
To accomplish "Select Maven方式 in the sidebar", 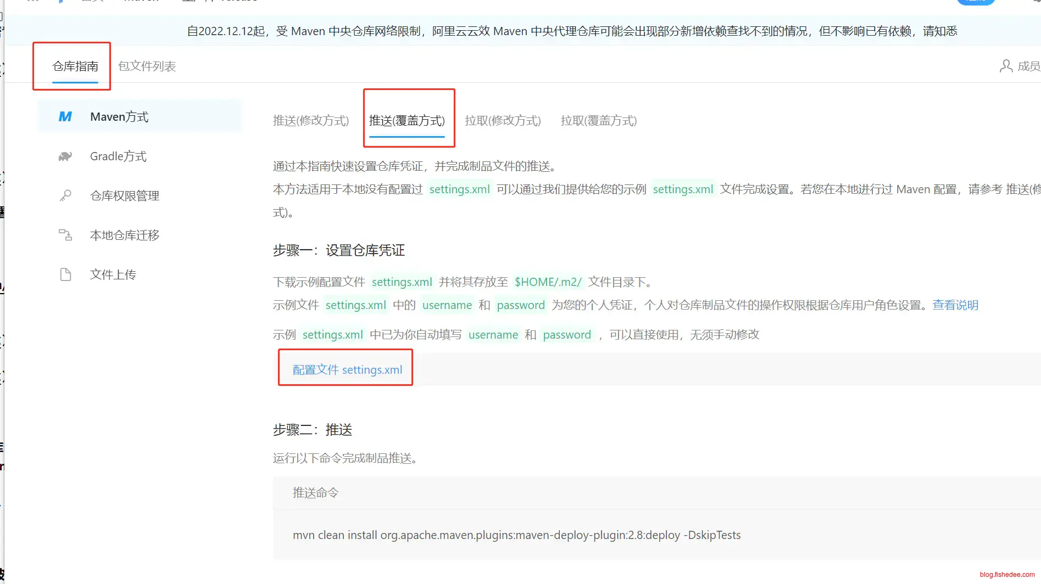I will (x=119, y=117).
